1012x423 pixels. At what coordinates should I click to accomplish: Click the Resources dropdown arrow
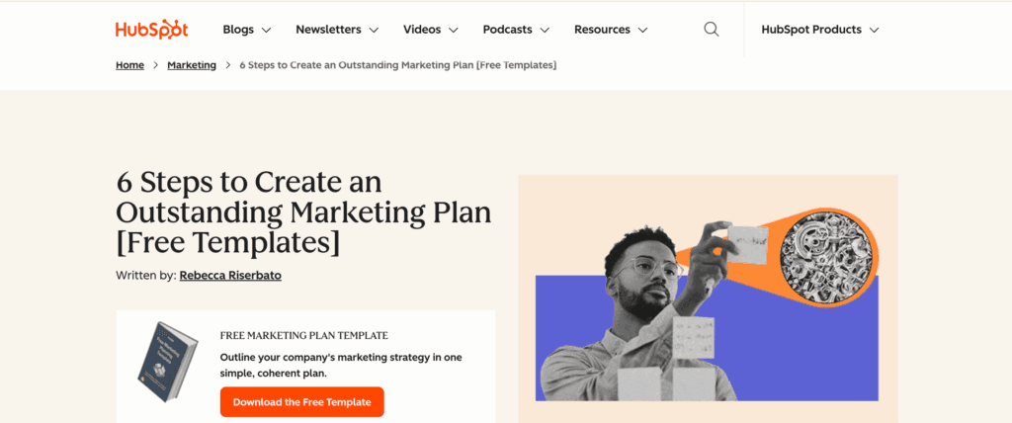(x=642, y=31)
